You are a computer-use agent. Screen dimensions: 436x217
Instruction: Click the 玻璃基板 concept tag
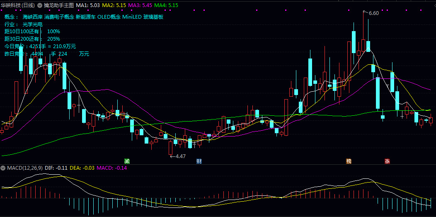point(153,17)
